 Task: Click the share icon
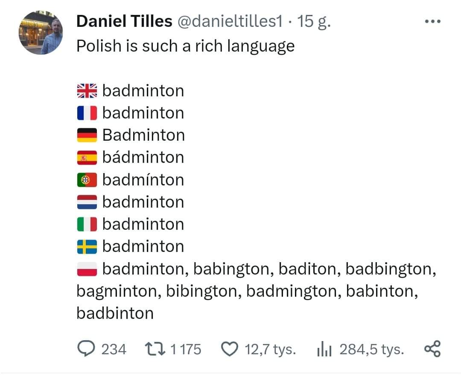pyautogui.click(x=432, y=349)
